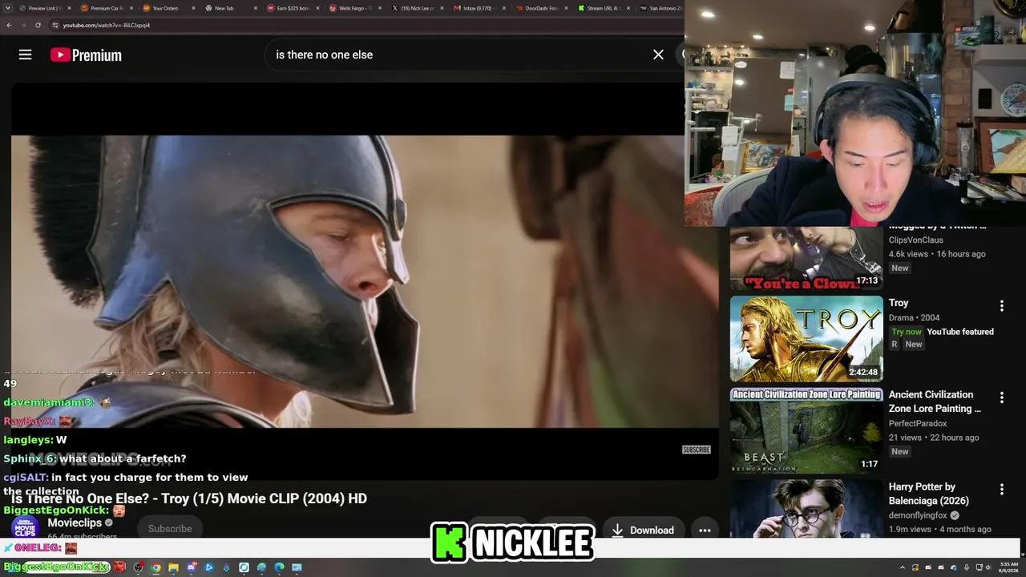The height and width of the screenshot is (577, 1026).
Task: Open the ClipsVonClaus channel link
Action: pos(915,240)
